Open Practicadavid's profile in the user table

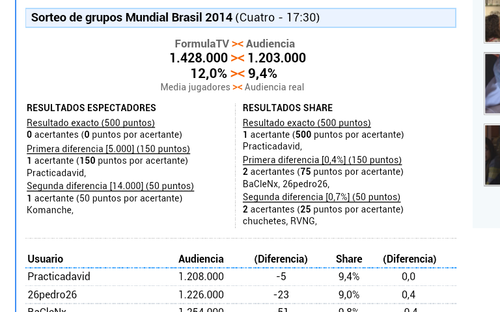click(59, 276)
